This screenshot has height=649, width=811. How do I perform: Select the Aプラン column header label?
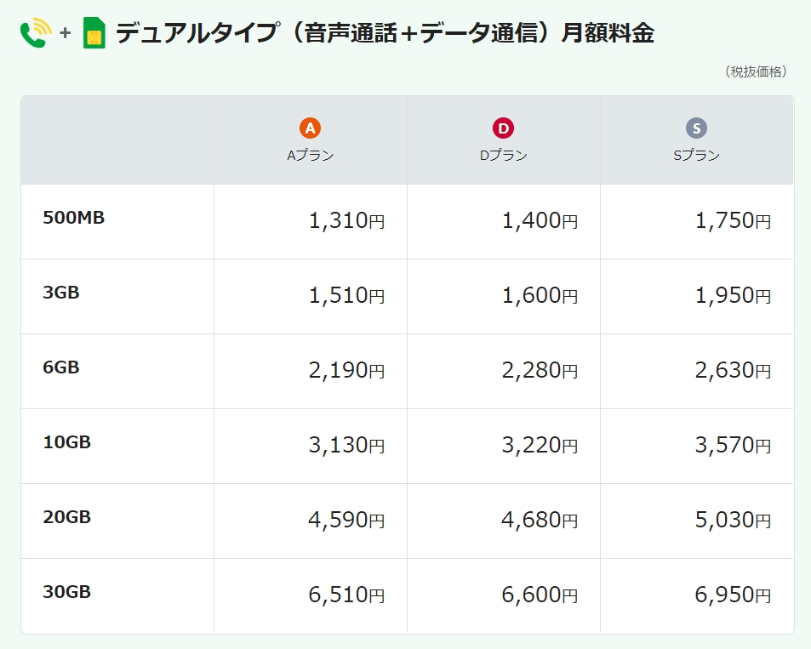(310, 156)
